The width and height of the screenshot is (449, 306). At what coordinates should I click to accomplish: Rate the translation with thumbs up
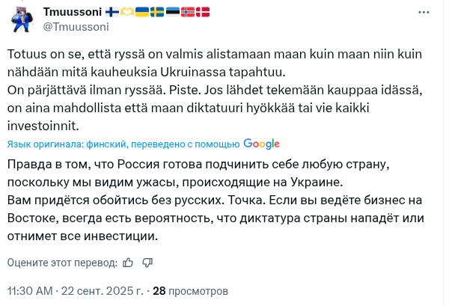coord(128,263)
